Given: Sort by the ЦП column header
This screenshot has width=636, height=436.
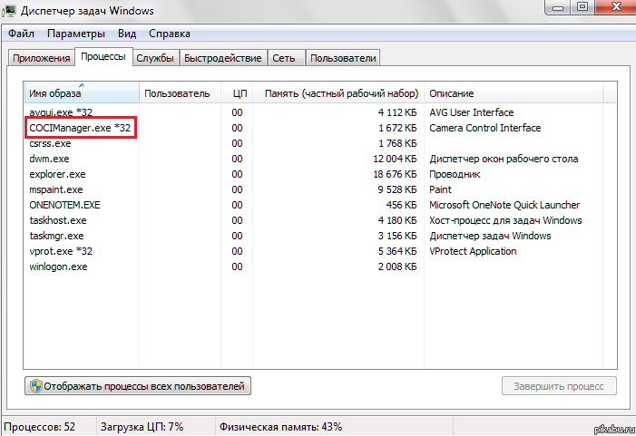Looking at the screenshot, I should pyautogui.click(x=238, y=93).
